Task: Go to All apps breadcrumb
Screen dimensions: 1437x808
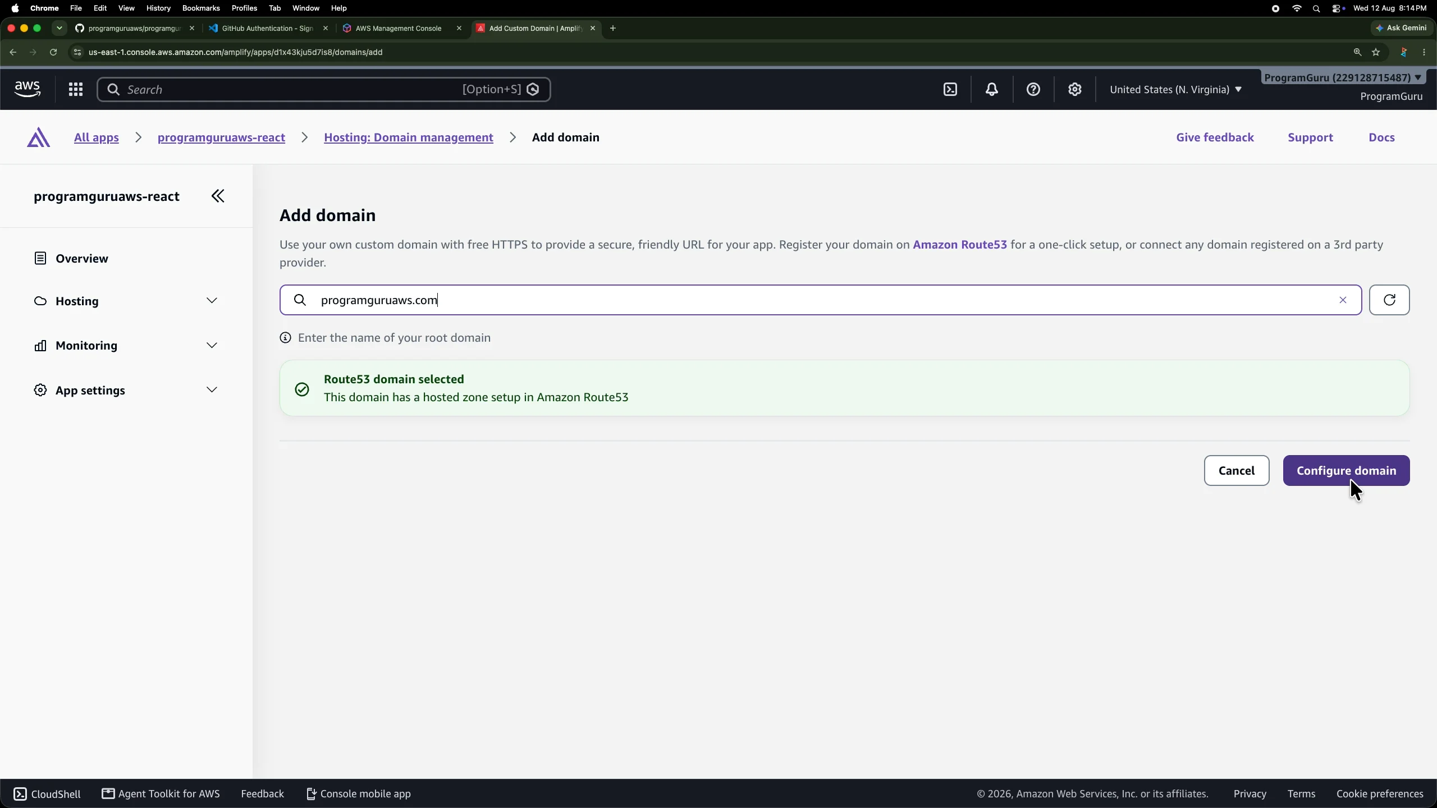Action: tap(97, 137)
